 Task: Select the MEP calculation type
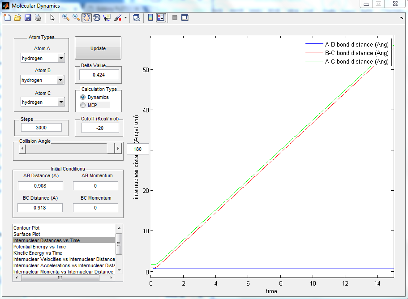click(83, 105)
